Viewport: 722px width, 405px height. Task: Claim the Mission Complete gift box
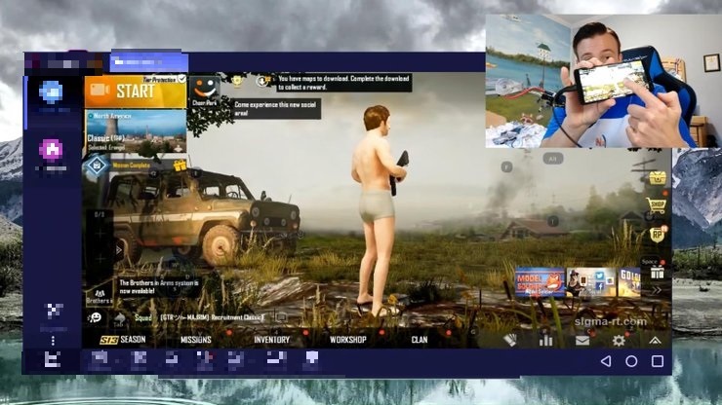pos(180,166)
